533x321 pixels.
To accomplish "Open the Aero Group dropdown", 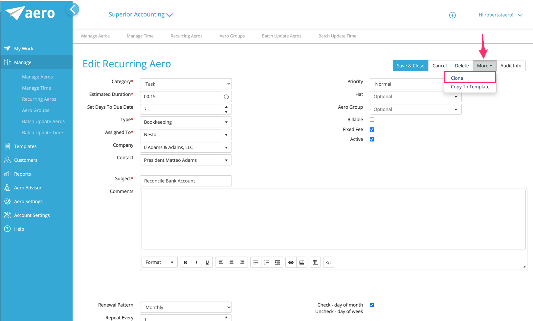I will coord(415,109).
